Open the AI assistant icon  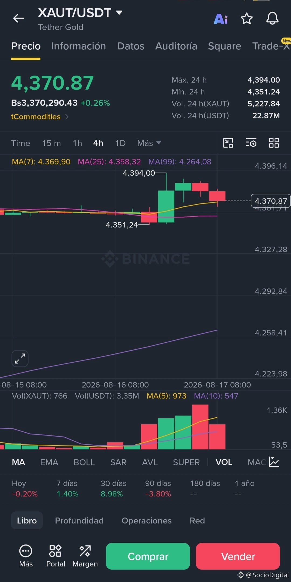(x=221, y=19)
